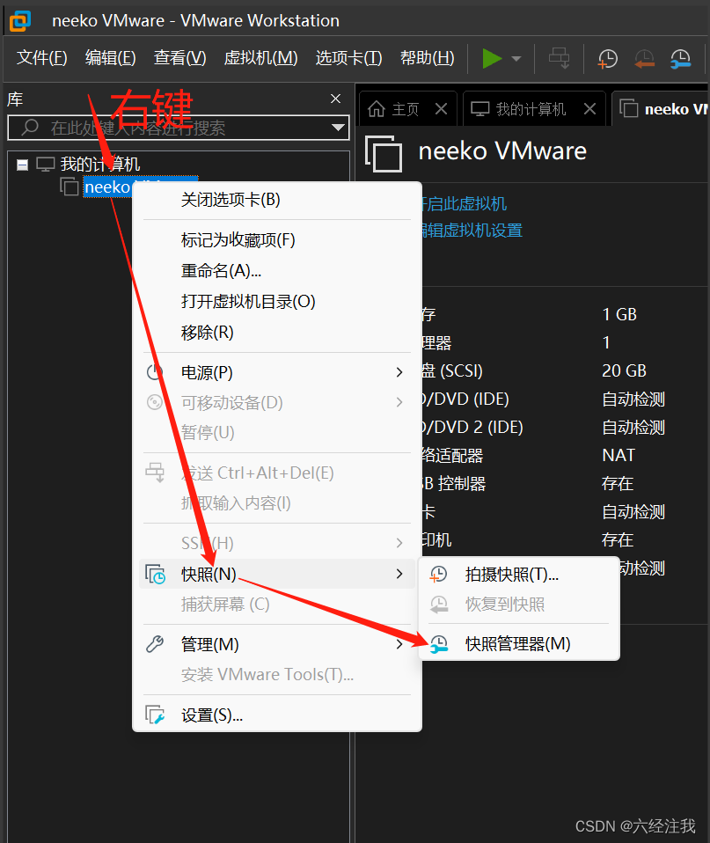
Task: Click the green power-on play button
Action: pyautogui.click(x=492, y=59)
